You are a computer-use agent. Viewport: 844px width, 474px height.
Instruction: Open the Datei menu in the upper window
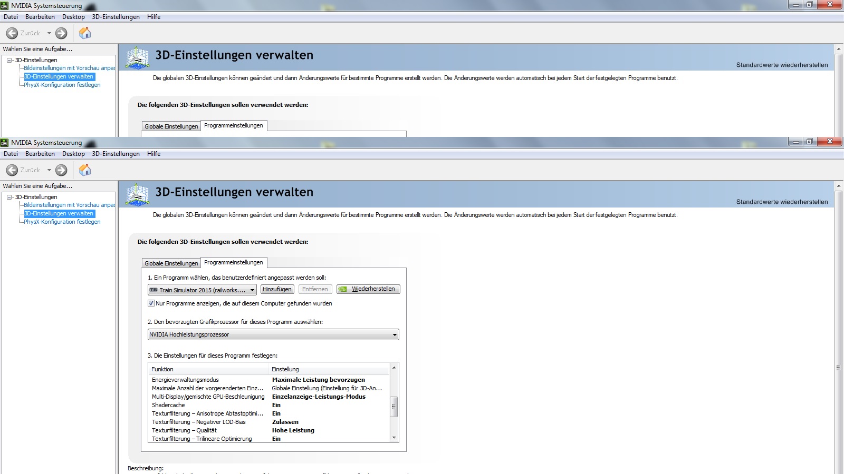11,17
